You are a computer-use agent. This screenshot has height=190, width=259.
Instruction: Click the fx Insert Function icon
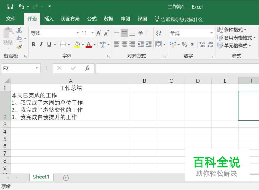[87, 68]
